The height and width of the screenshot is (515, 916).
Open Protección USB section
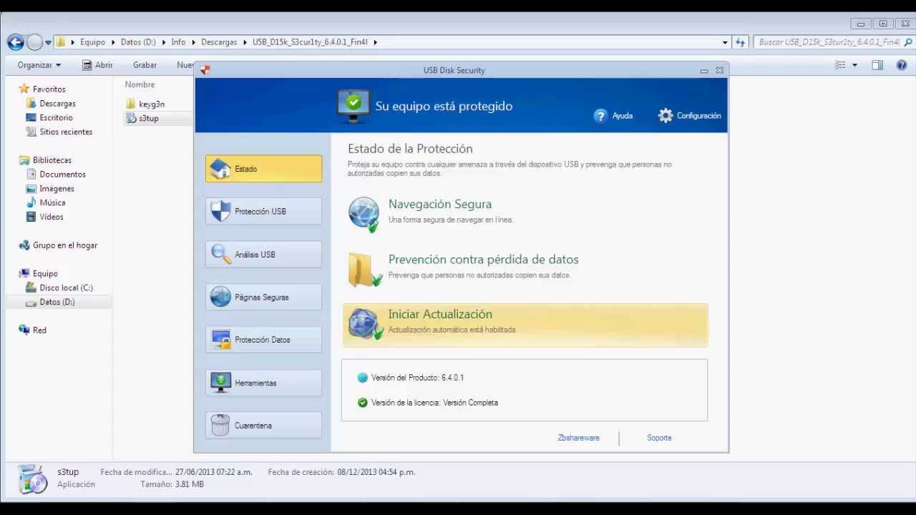(x=263, y=212)
